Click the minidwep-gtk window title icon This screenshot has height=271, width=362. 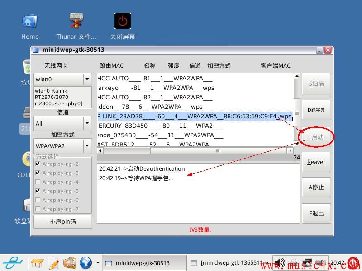click(x=35, y=50)
